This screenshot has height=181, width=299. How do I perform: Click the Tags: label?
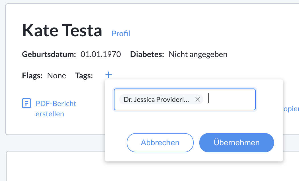(x=84, y=75)
